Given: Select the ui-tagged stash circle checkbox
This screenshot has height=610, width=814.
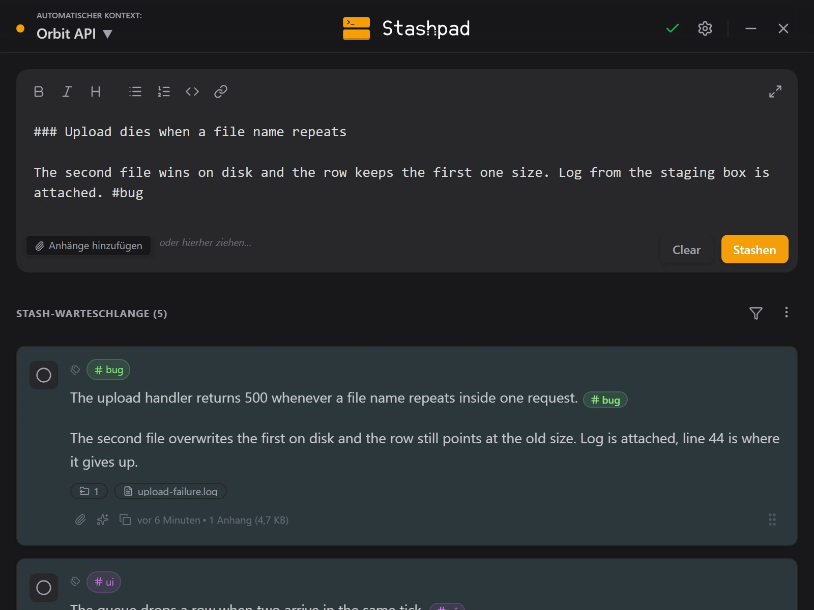Looking at the screenshot, I should point(44,588).
